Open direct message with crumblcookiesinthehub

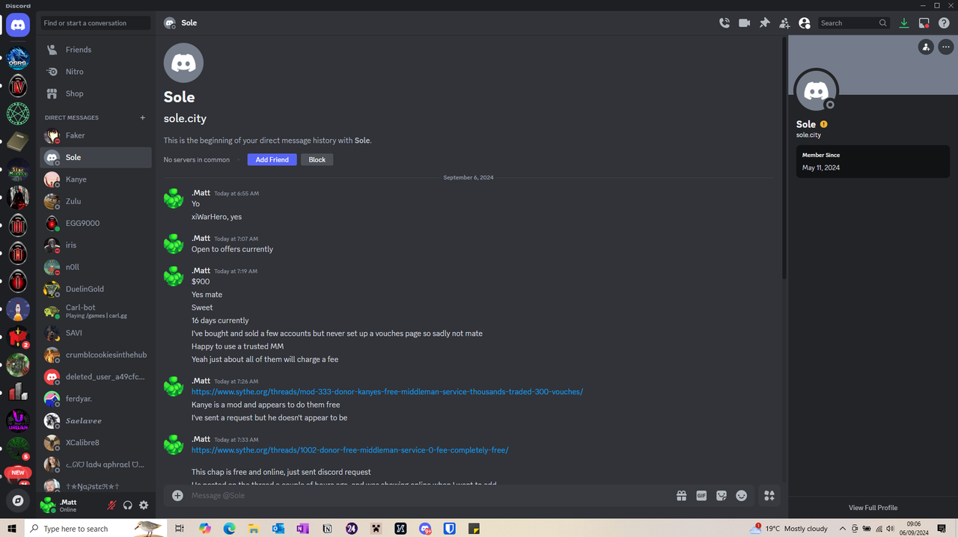96,355
